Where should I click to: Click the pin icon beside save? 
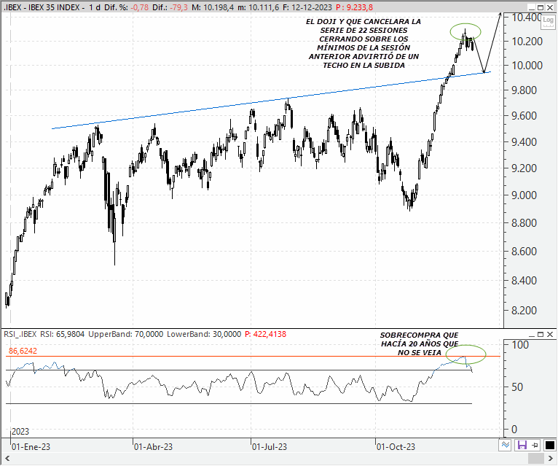535,445
